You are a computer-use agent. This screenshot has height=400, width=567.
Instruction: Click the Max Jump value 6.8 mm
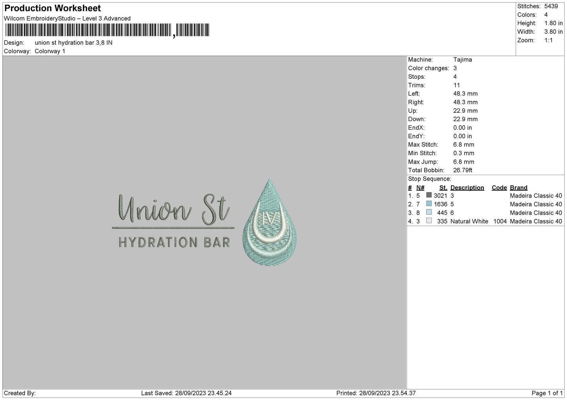coord(464,162)
